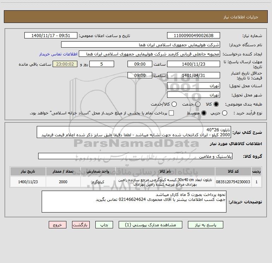Select the کالا/خدمت radio option
This screenshot has height=263, width=272.
tap(174, 104)
